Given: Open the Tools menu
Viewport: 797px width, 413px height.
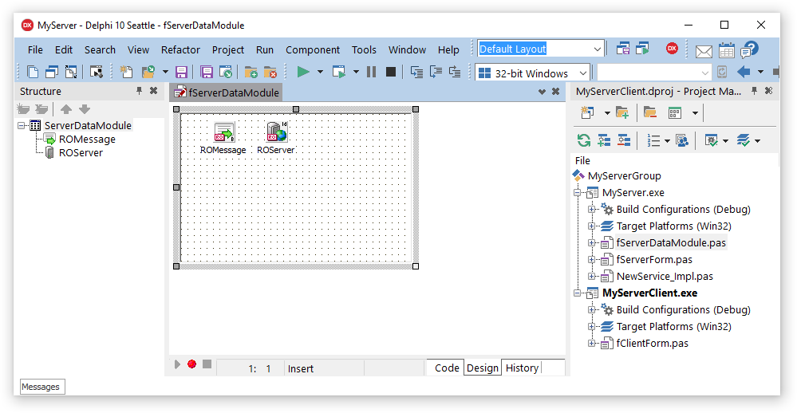Looking at the screenshot, I should coord(364,49).
